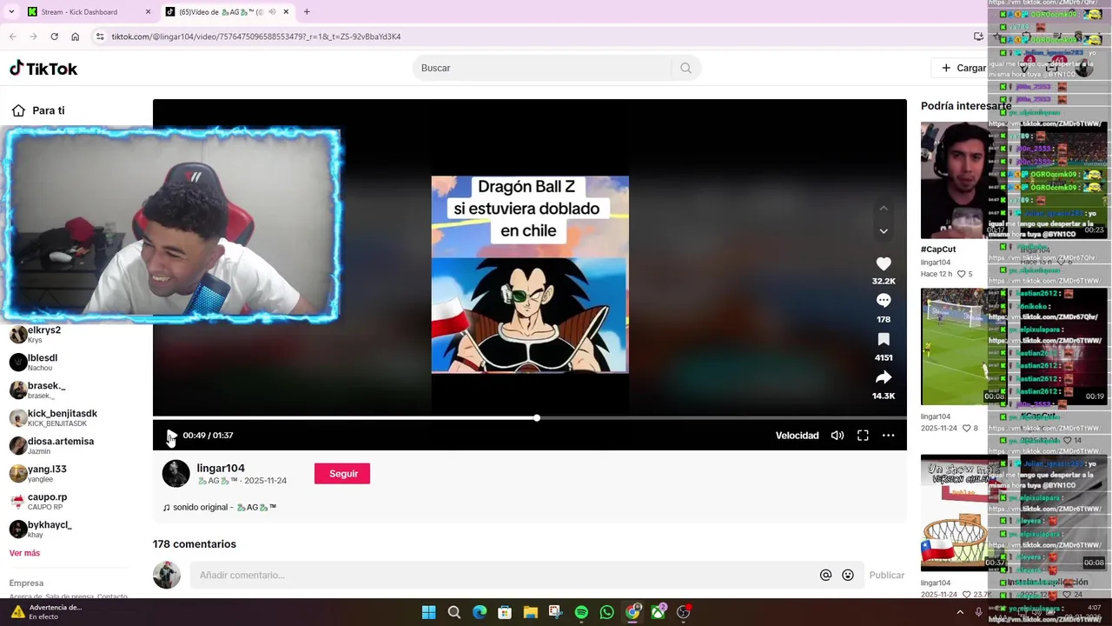This screenshot has width=1112, height=626.
Task: Open comments via speech bubble icon
Action: point(884,301)
